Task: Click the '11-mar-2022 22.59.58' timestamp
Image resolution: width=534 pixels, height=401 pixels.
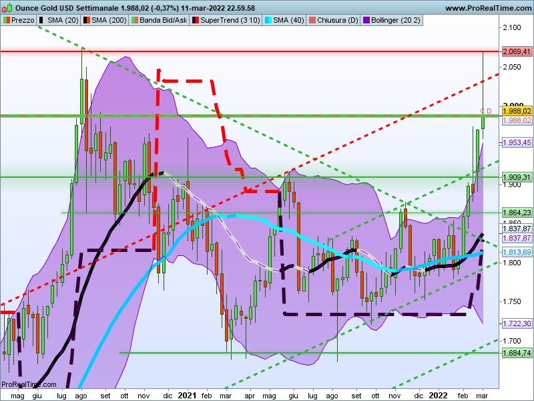Action: pyautogui.click(x=218, y=8)
